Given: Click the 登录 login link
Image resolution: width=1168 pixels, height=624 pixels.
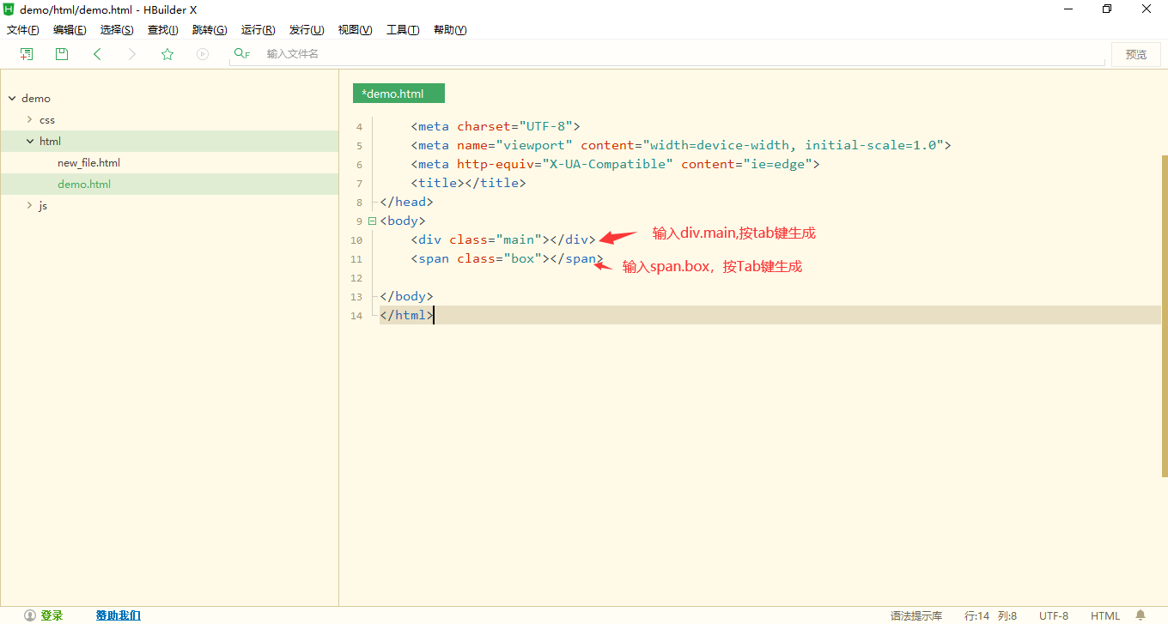Looking at the screenshot, I should pyautogui.click(x=52, y=615).
